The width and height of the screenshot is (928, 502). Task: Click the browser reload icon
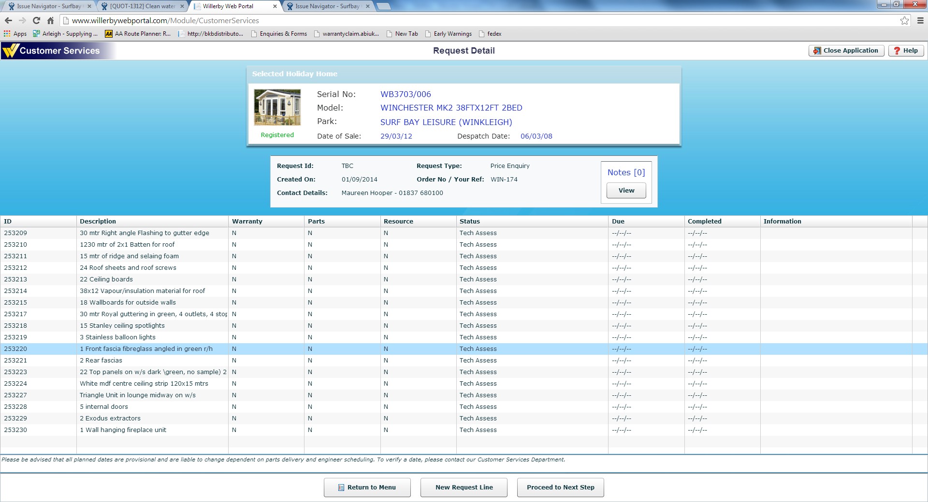(x=36, y=20)
